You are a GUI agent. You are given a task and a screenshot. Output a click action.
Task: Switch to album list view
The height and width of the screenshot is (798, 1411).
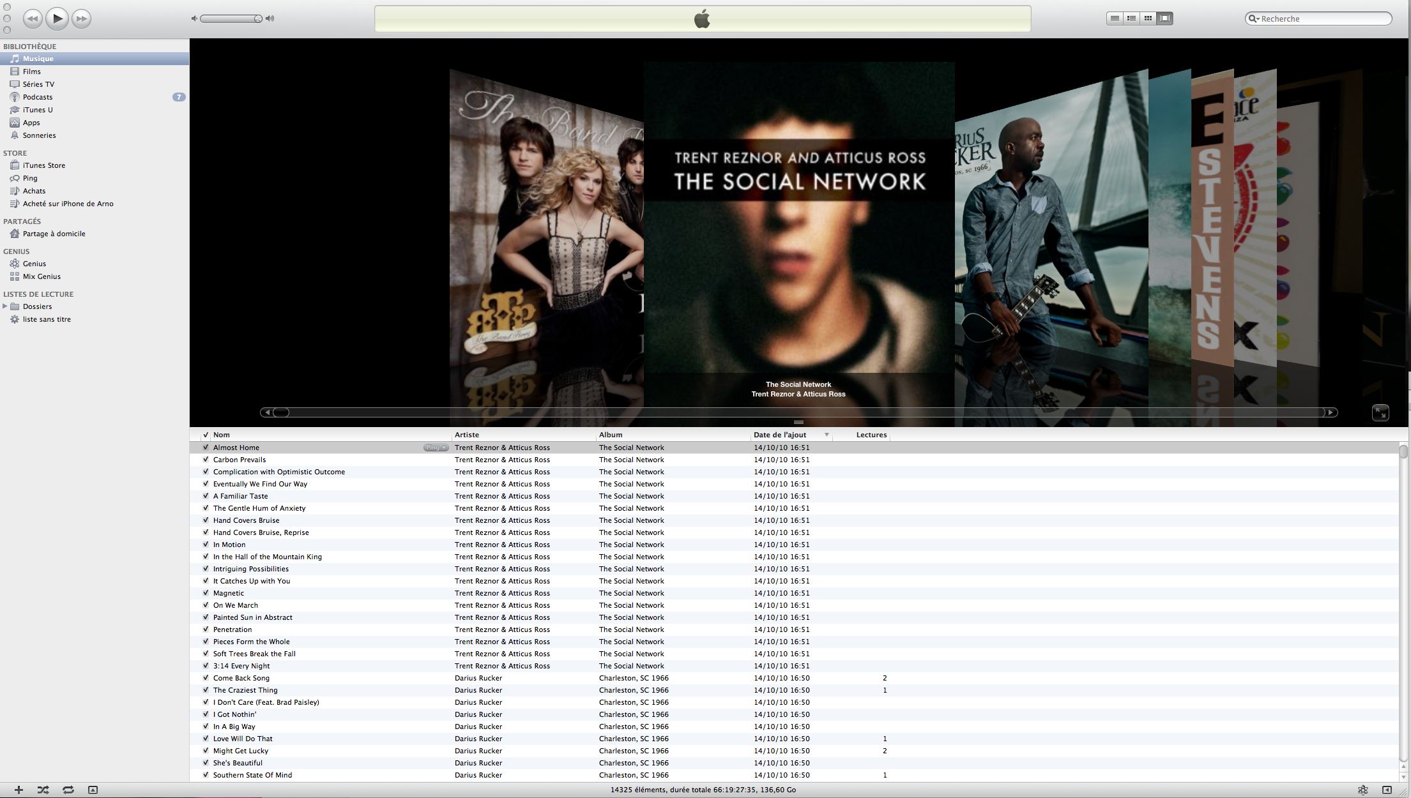(x=1131, y=19)
